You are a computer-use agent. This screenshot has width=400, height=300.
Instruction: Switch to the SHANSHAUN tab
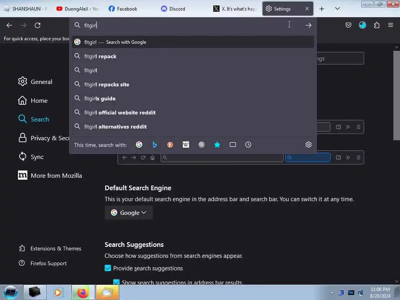(26, 9)
